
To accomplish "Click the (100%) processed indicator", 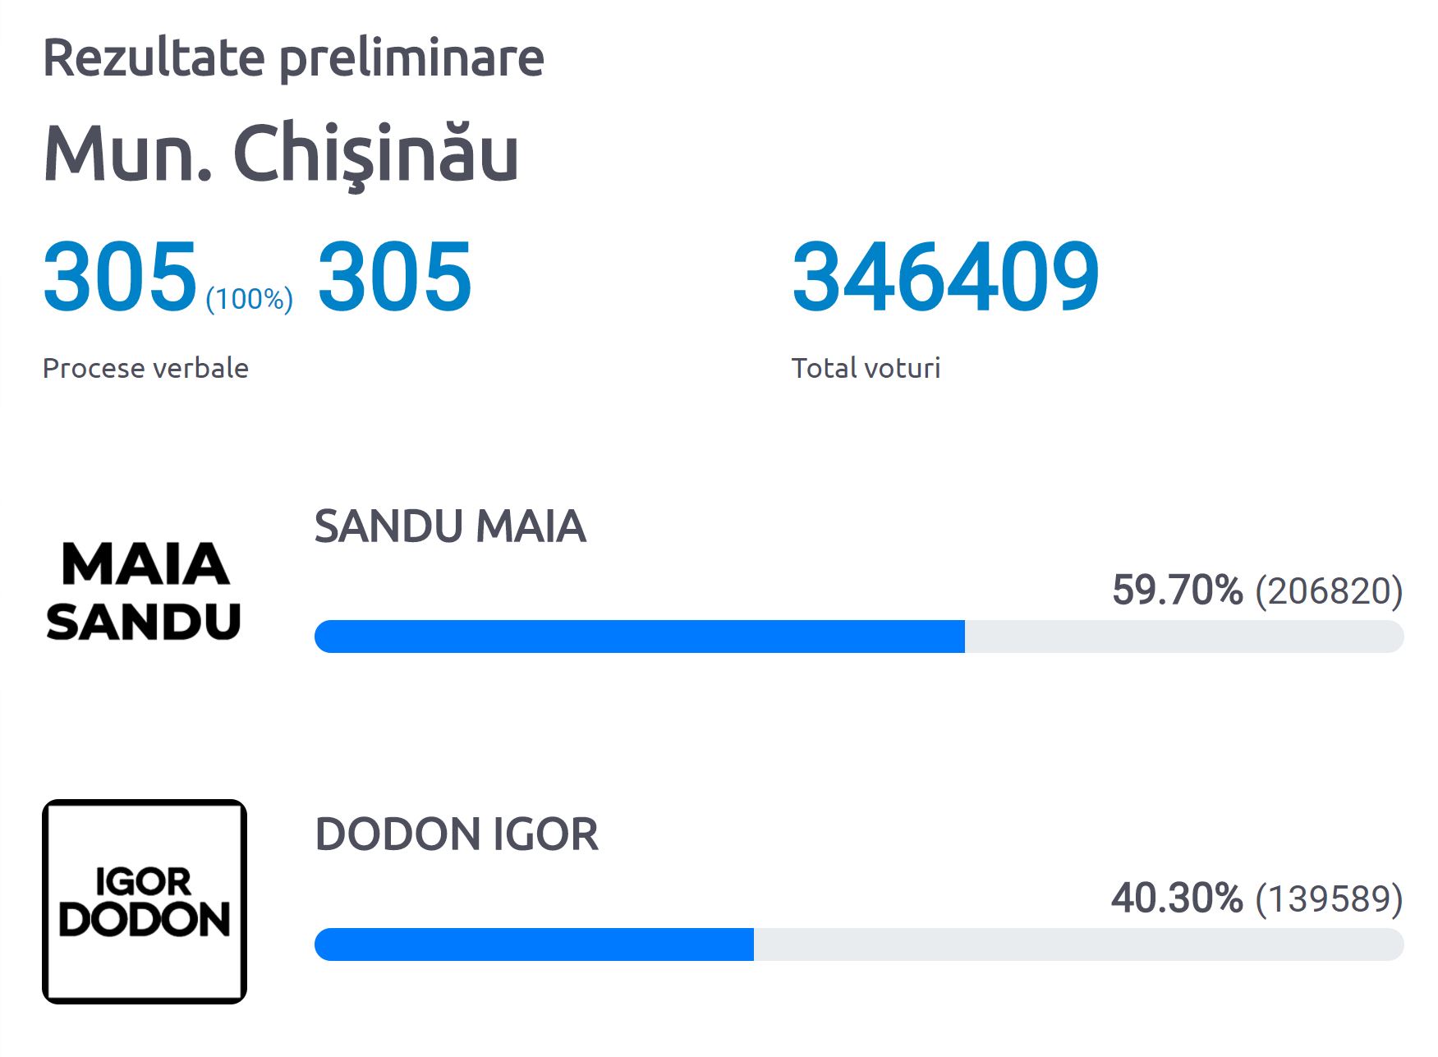I will pyautogui.click(x=249, y=299).
